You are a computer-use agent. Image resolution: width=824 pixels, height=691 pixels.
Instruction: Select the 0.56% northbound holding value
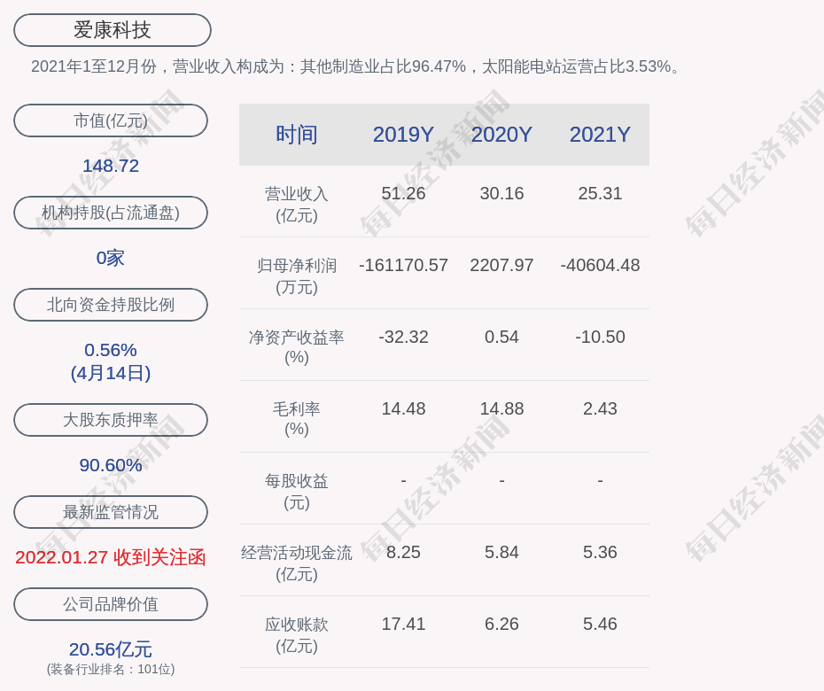pos(111,350)
